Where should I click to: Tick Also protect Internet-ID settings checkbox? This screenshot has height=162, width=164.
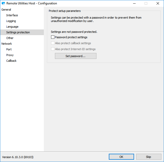53,49
